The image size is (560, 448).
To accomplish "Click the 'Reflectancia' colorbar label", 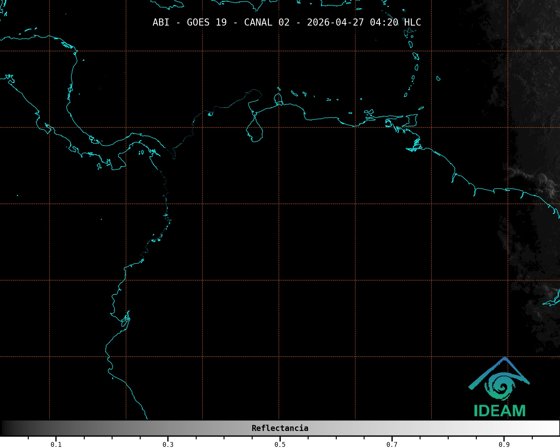I will pyautogui.click(x=280, y=428).
